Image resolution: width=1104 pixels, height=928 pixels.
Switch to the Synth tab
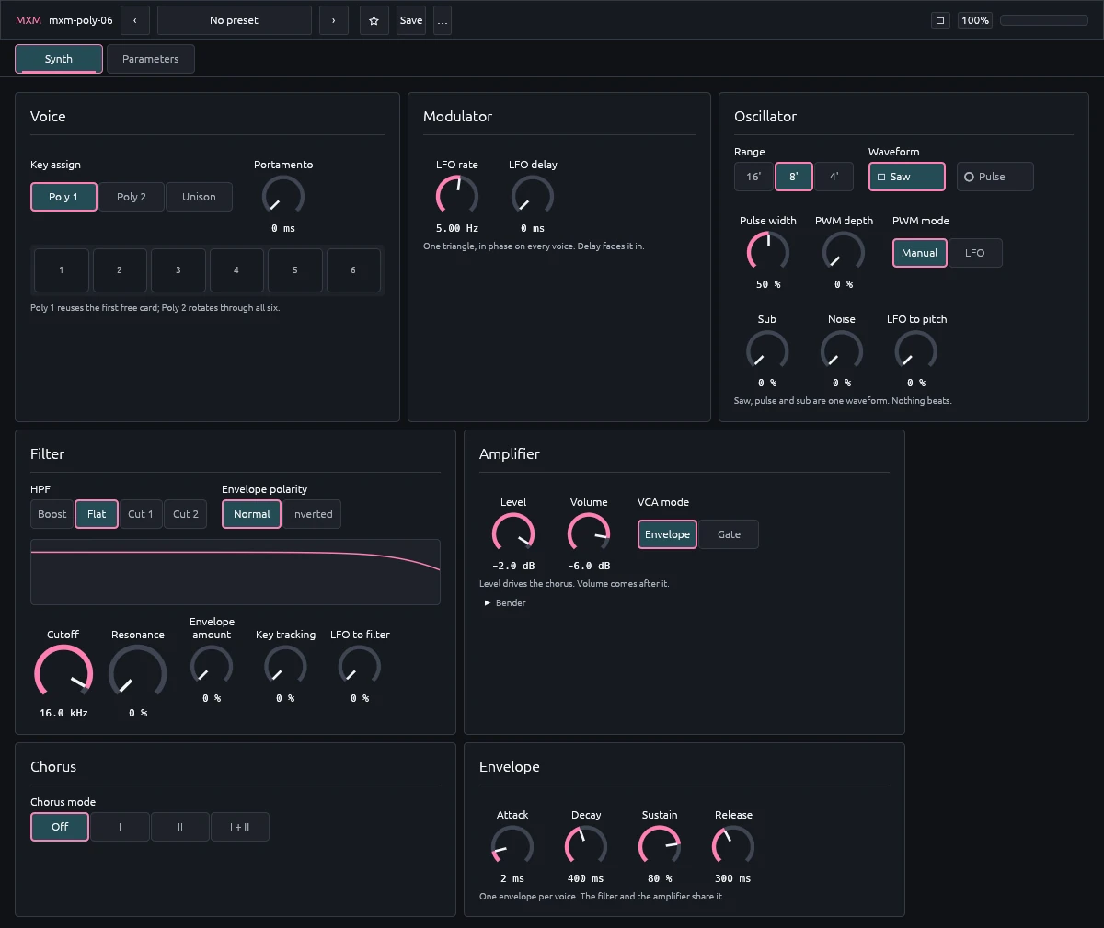pyautogui.click(x=59, y=59)
